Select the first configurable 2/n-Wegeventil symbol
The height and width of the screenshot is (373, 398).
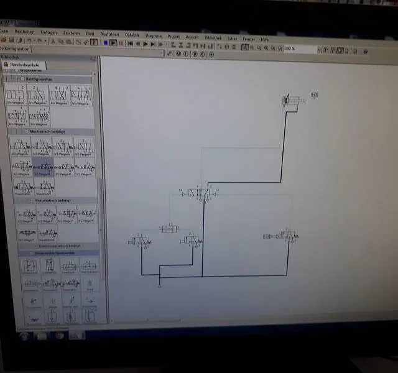[16, 94]
